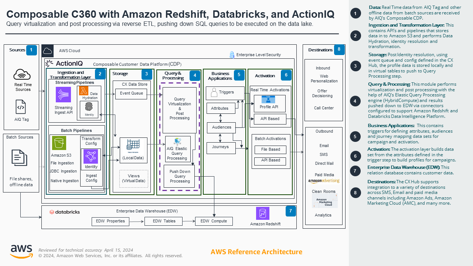Click the Paid Media label

pyautogui.click(x=324, y=175)
